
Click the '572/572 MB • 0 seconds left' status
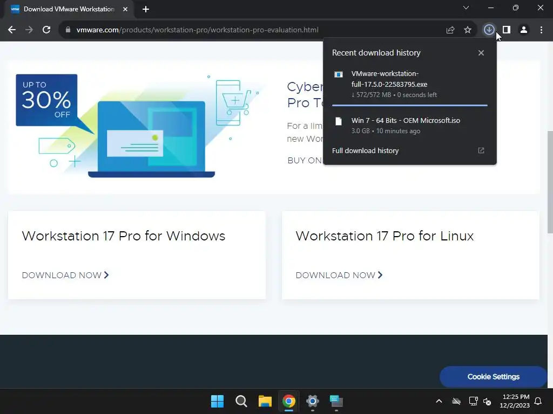394,95
